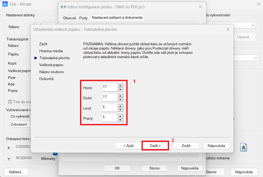Close the Uživatelská velikost papíru wizard
This screenshot has height=177, width=263.
pyautogui.click(x=228, y=29)
